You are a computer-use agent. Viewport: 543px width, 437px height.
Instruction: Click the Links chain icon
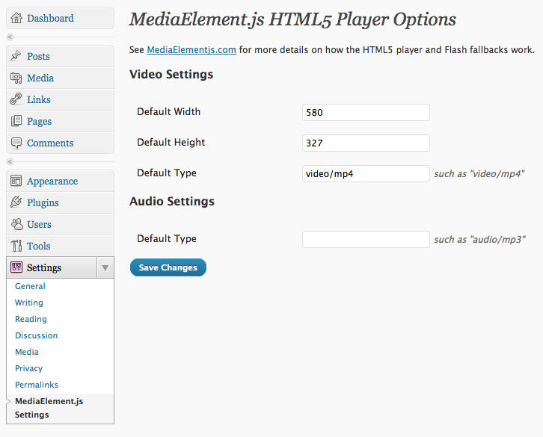coord(16,99)
